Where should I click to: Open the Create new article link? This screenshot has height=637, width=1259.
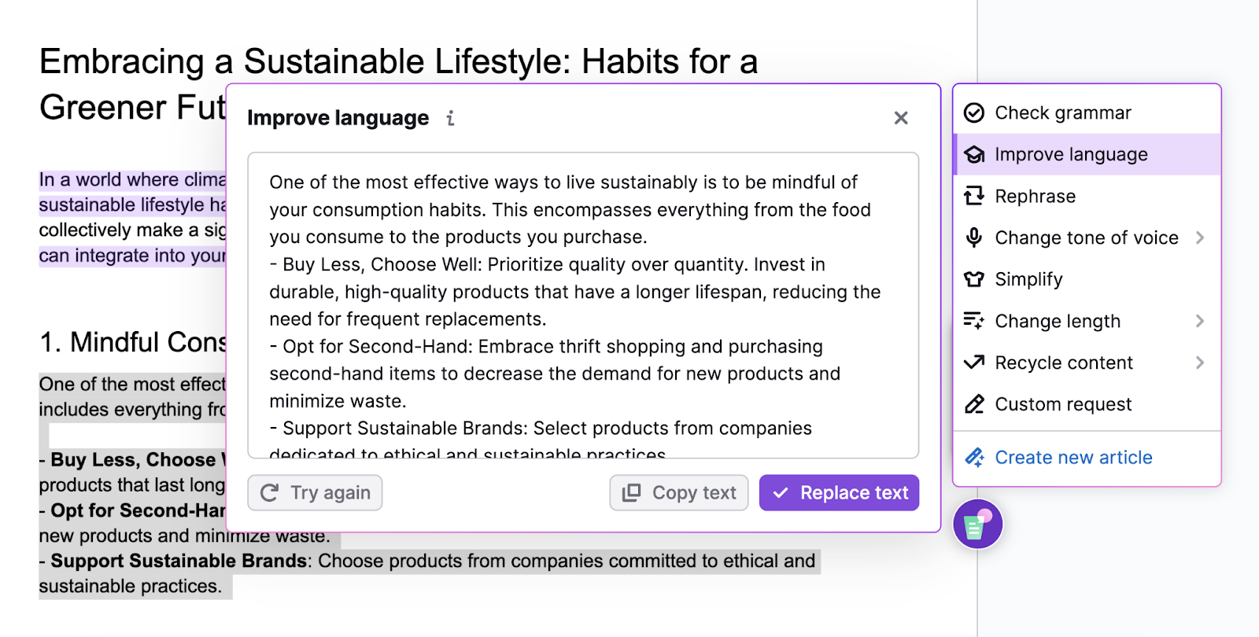[x=1073, y=457]
